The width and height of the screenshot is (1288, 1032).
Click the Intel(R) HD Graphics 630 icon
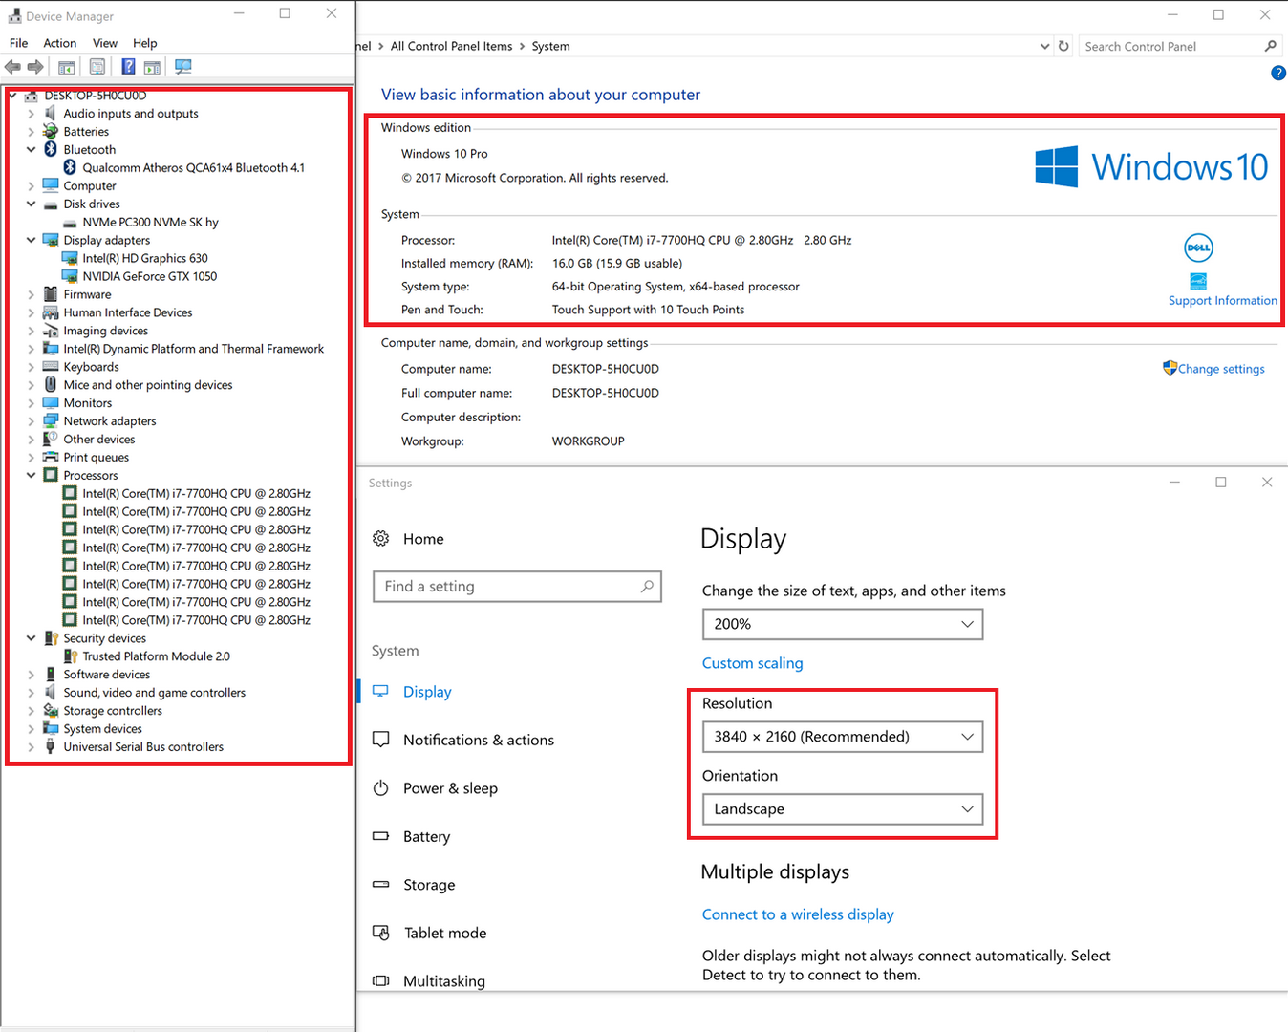70,258
